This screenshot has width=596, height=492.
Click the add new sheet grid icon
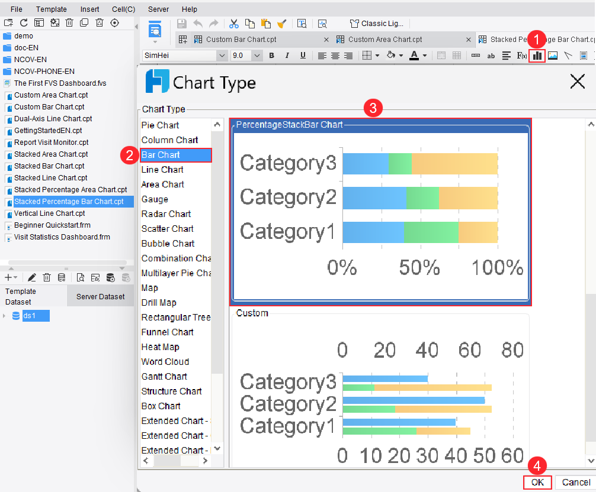click(183, 40)
